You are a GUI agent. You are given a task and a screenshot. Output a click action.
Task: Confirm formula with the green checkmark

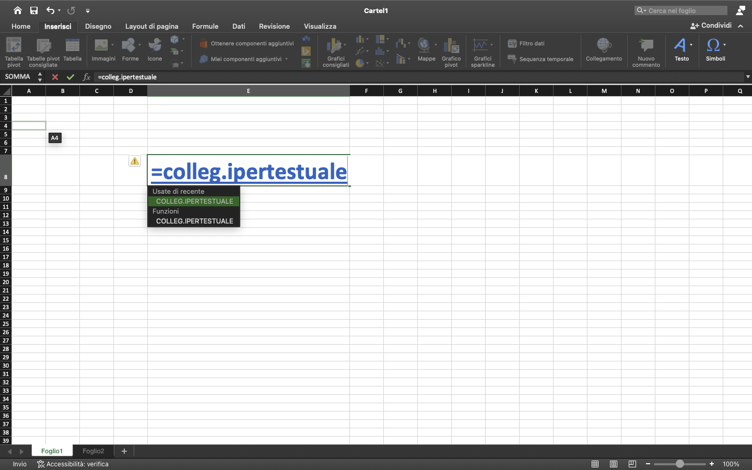[70, 77]
